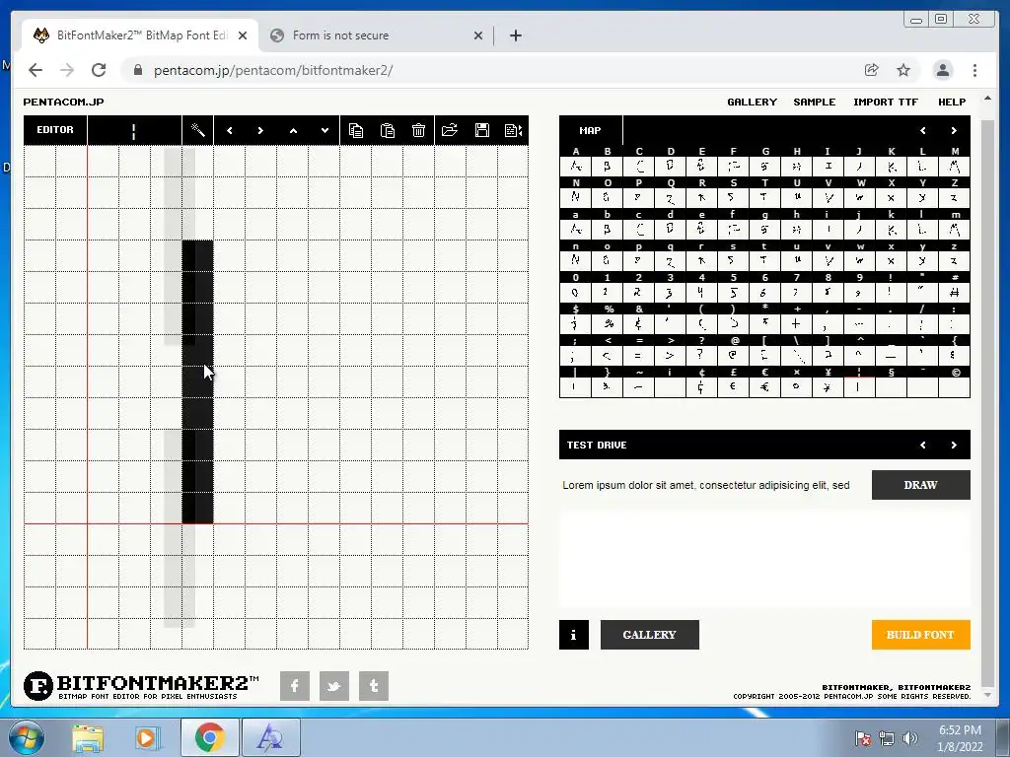
Task: Open Windows Start menu
Action: click(x=27, y=737)
